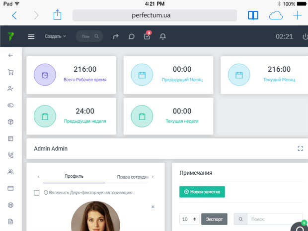Viewport: 308px width, 231px height.
Task: Open the users group sidebar icon
Action: [10, 172]
